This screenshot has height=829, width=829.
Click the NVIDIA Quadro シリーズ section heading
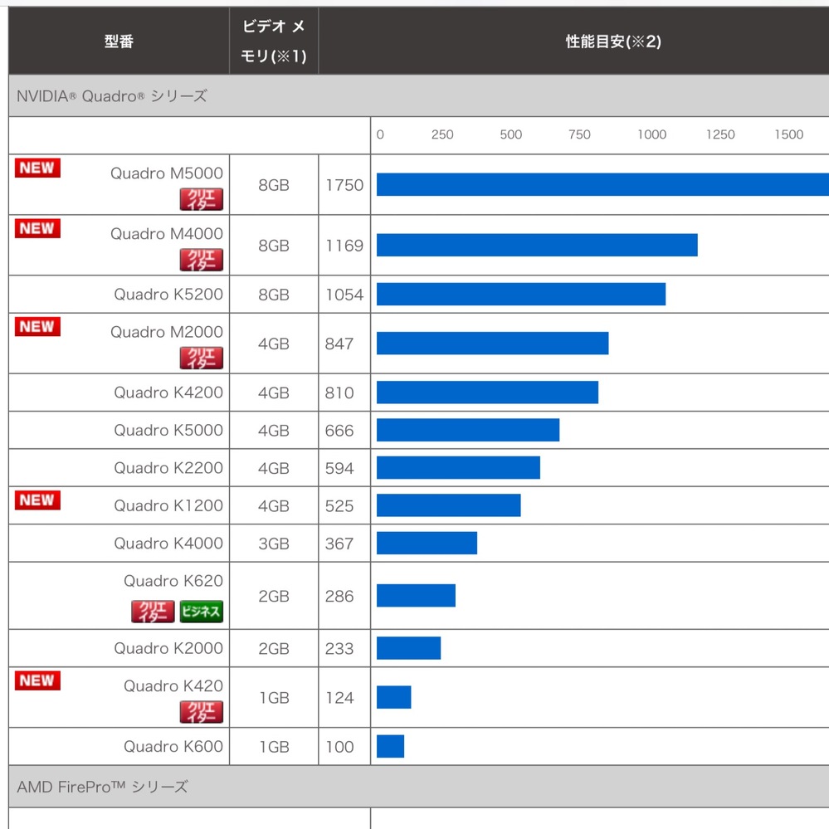pos(112,95)
